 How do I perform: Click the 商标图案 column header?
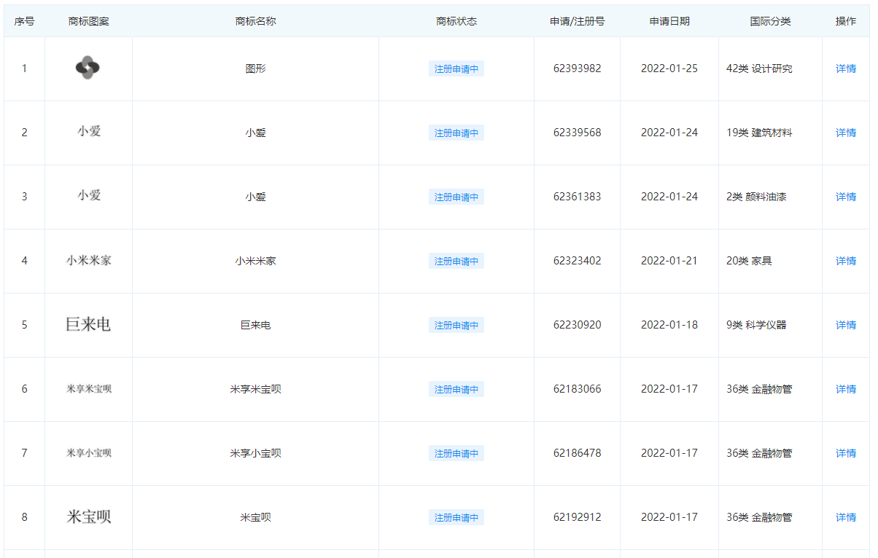[89, 21]
